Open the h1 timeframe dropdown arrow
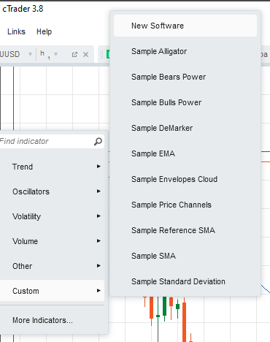 pos(55,54)
